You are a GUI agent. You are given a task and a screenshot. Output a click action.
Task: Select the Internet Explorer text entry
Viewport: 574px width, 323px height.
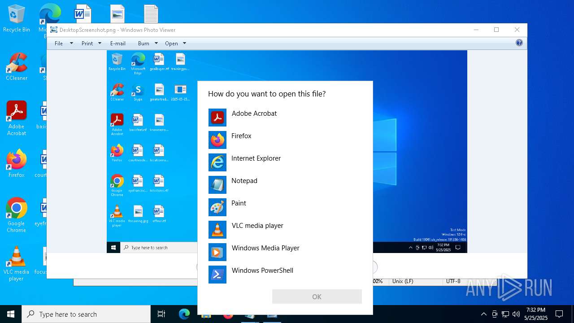pos(256,158)
